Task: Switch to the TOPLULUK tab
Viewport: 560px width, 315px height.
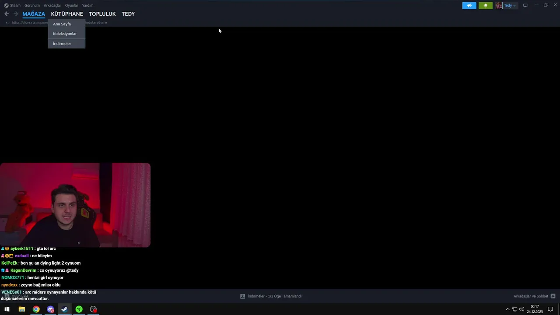Action: (x=102, y=14)
